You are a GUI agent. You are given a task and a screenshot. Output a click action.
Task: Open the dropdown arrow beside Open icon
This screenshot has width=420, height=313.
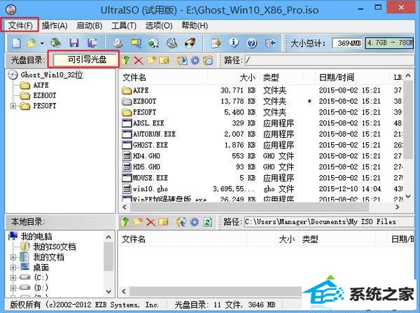click(x=42, y=43)
